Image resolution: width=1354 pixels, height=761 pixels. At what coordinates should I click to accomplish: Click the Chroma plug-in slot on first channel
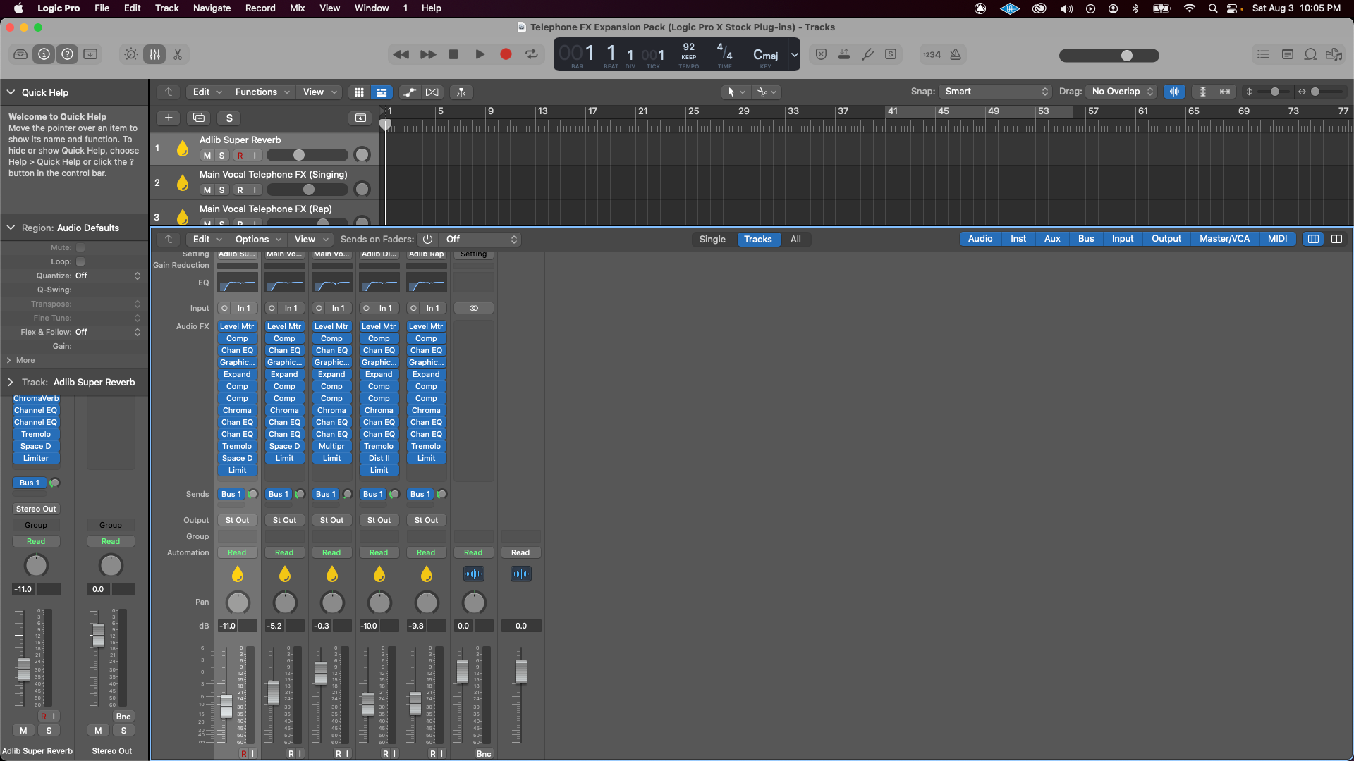pos(237,410)
